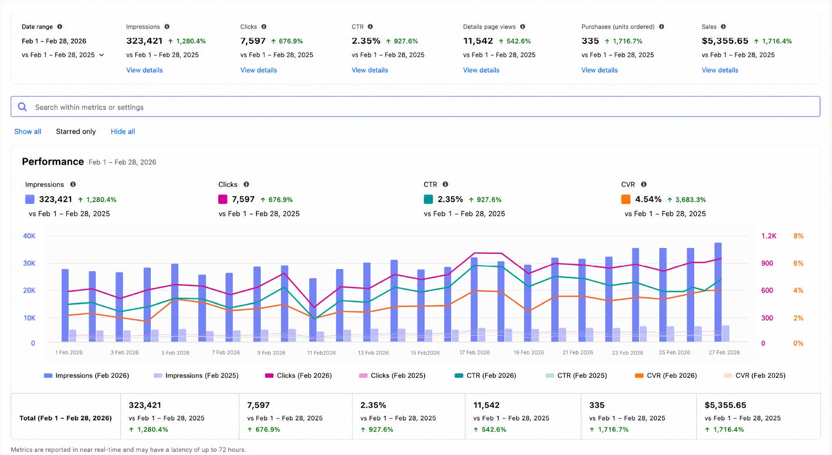Screen dimensions: 832x455
Task: Click the Performance CTR info icon
Action: click(x=445, y=184)
